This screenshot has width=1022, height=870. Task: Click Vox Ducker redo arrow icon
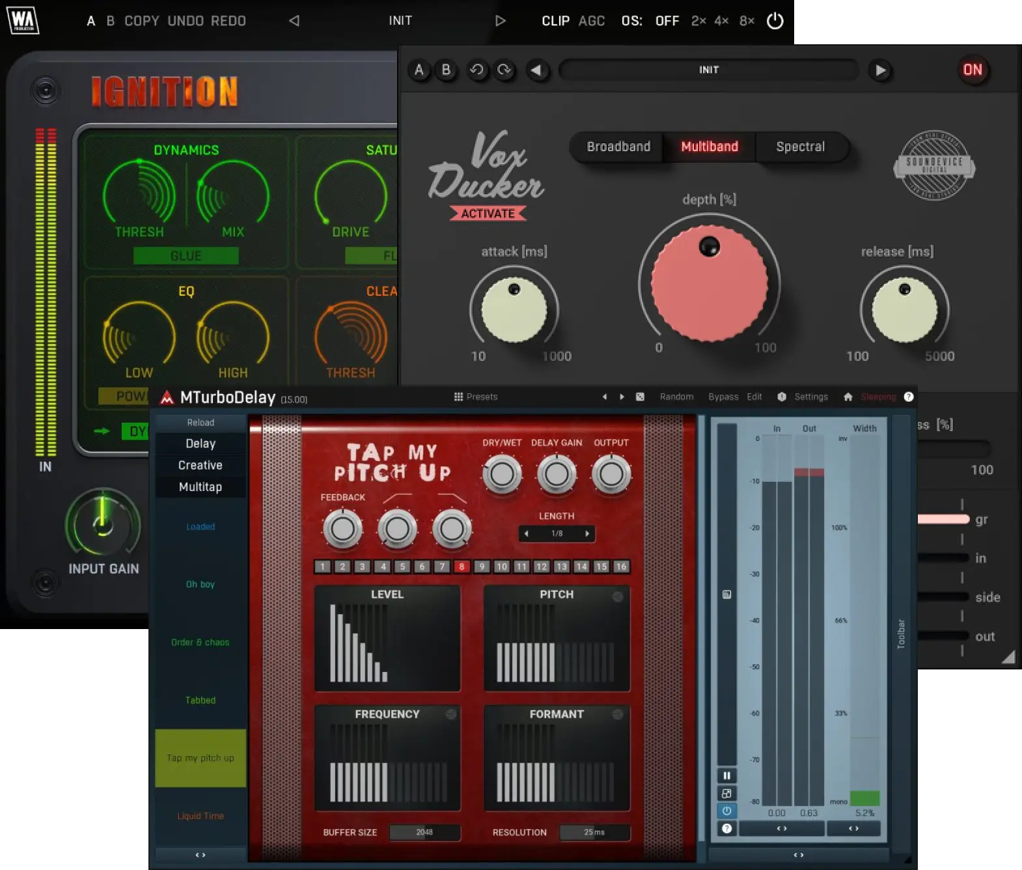(x=504, y=70)
